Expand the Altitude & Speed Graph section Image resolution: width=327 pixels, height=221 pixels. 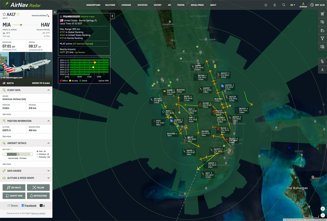point(26,178)
